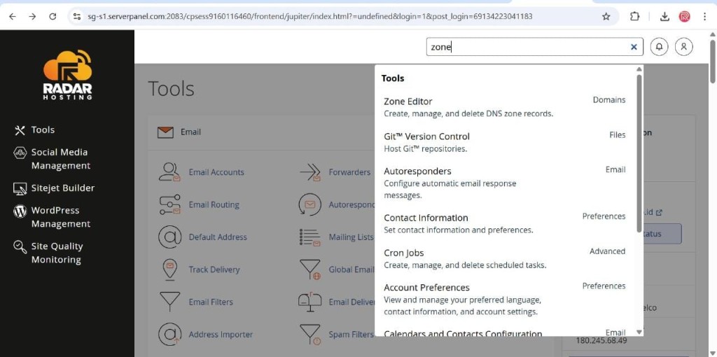Open the Default Address link
Image resolution: width=717 pixels, height=357 pixels.
pos(218,237)
